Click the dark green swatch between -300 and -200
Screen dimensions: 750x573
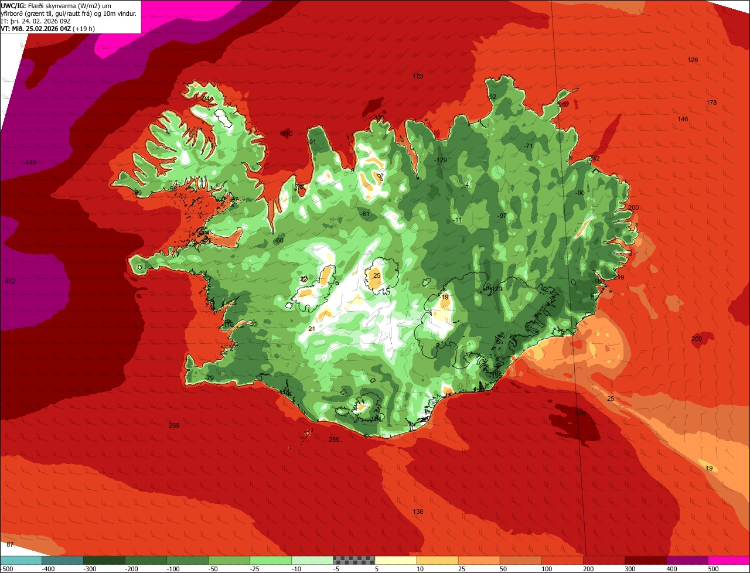coord(104,560)
